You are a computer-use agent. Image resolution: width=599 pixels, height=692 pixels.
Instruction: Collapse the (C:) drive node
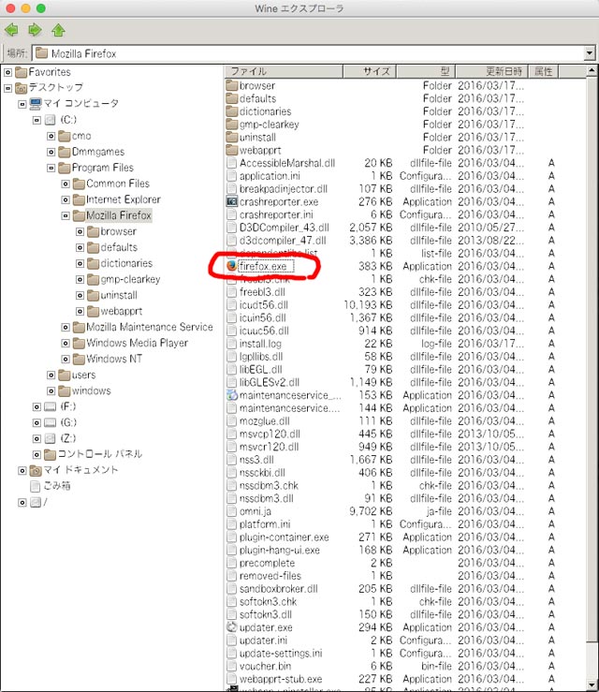click(x=37, y=120)
